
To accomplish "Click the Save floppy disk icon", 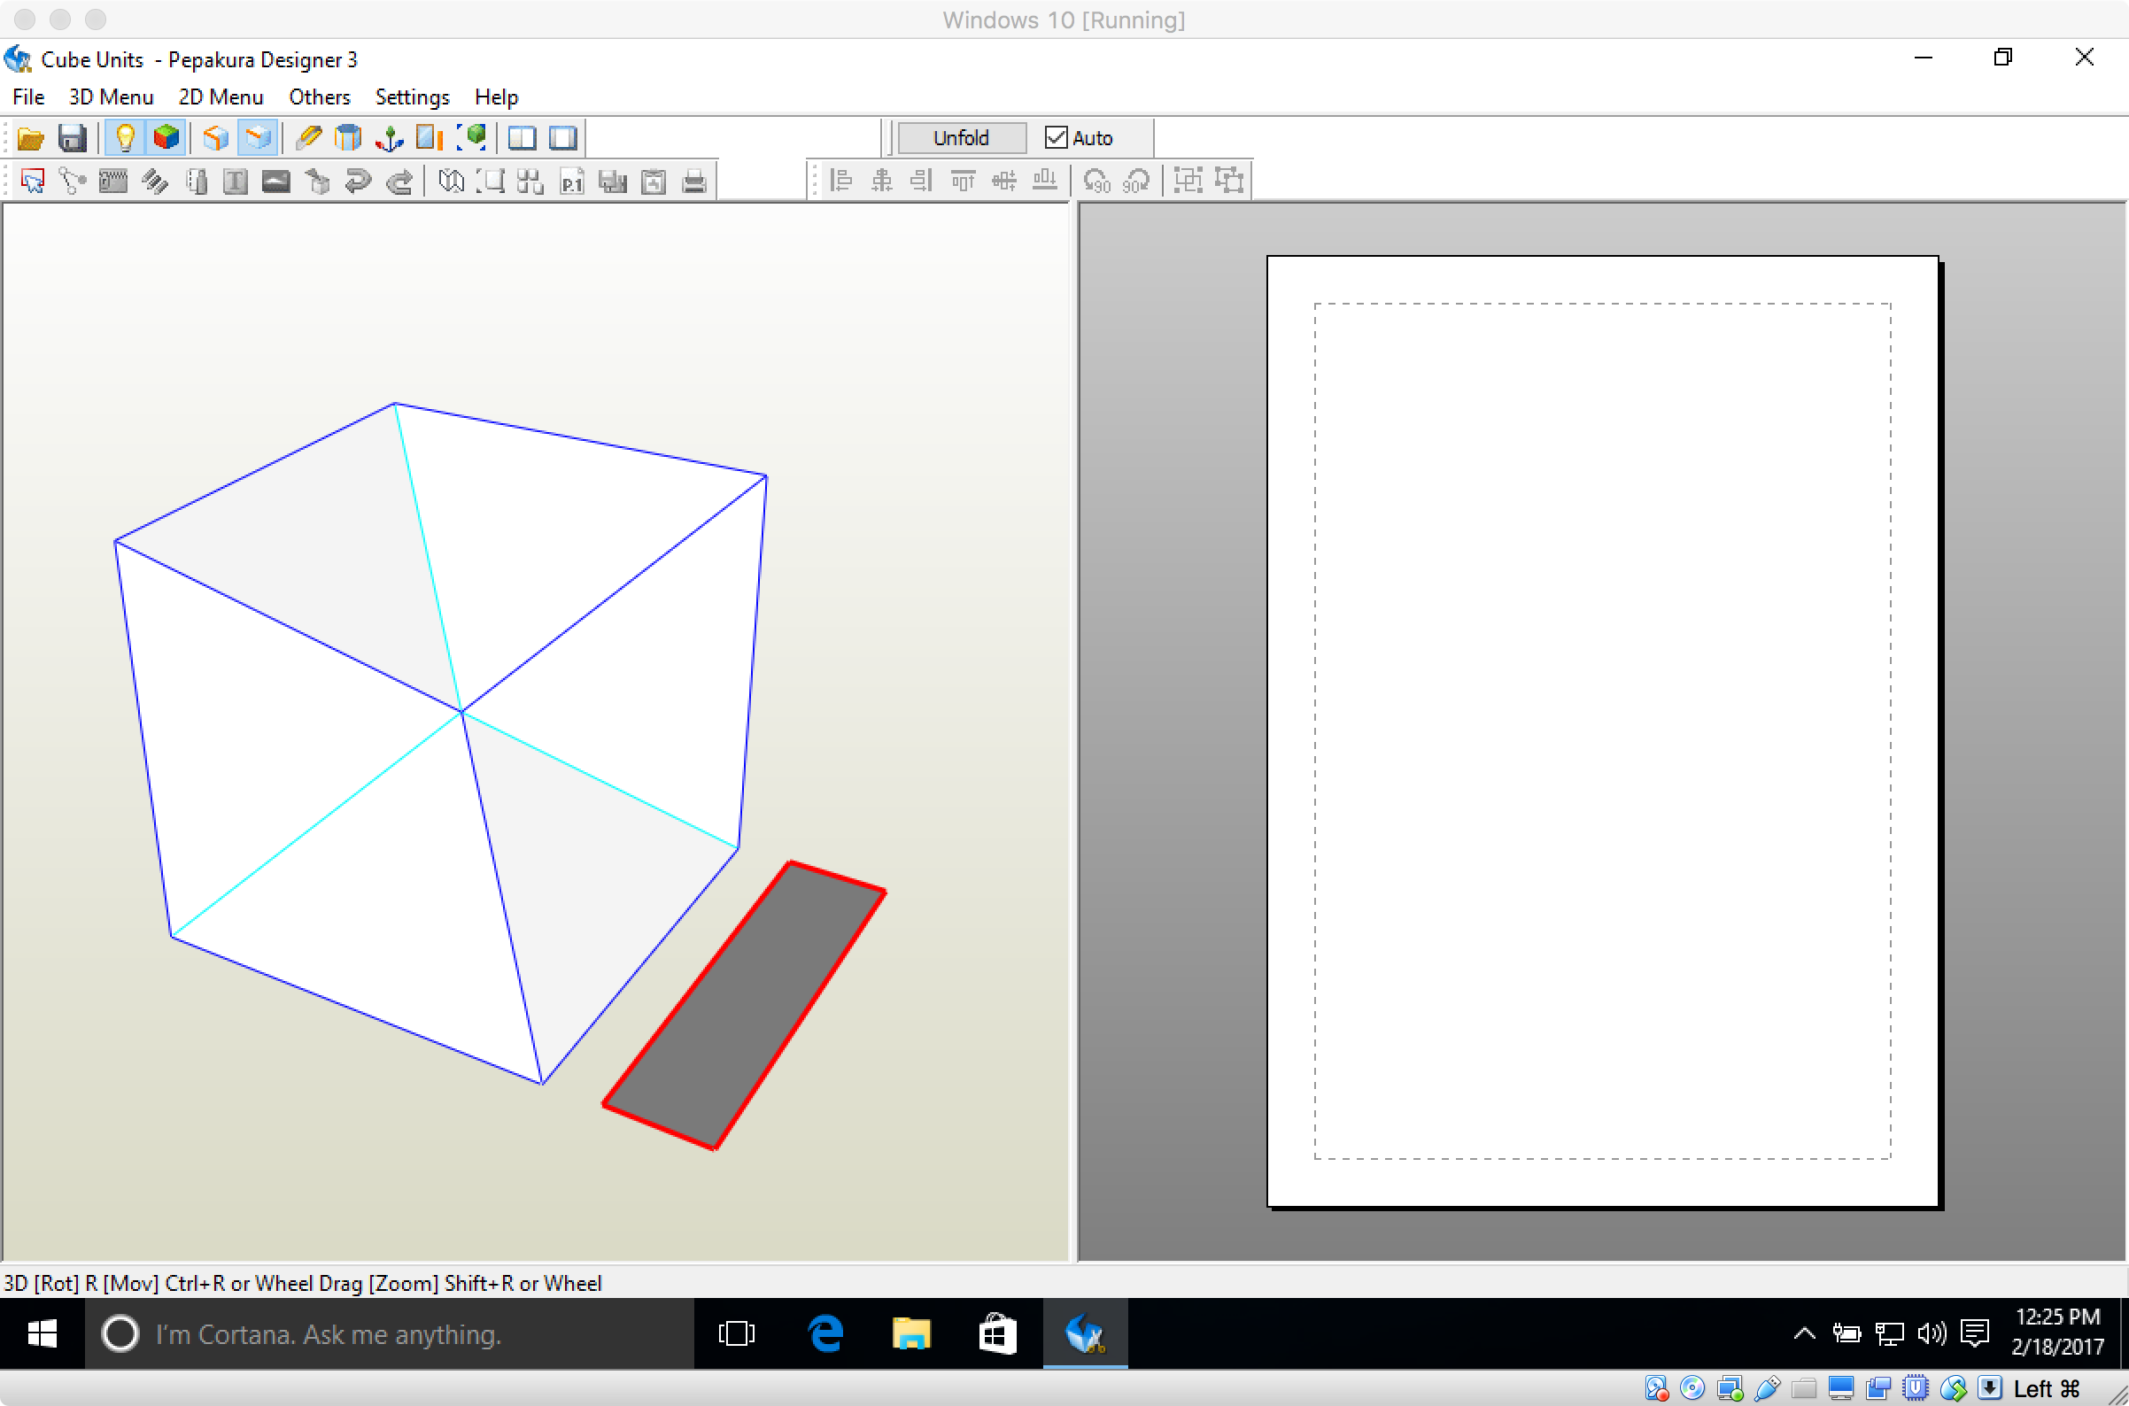I will [72, 138].
